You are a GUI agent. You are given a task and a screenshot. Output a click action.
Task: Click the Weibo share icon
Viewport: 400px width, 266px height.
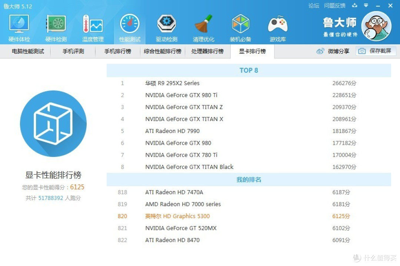coord(320,51)
